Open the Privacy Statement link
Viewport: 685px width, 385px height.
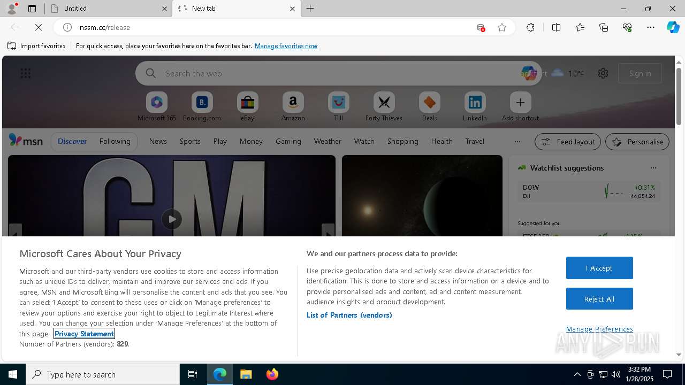84,334
